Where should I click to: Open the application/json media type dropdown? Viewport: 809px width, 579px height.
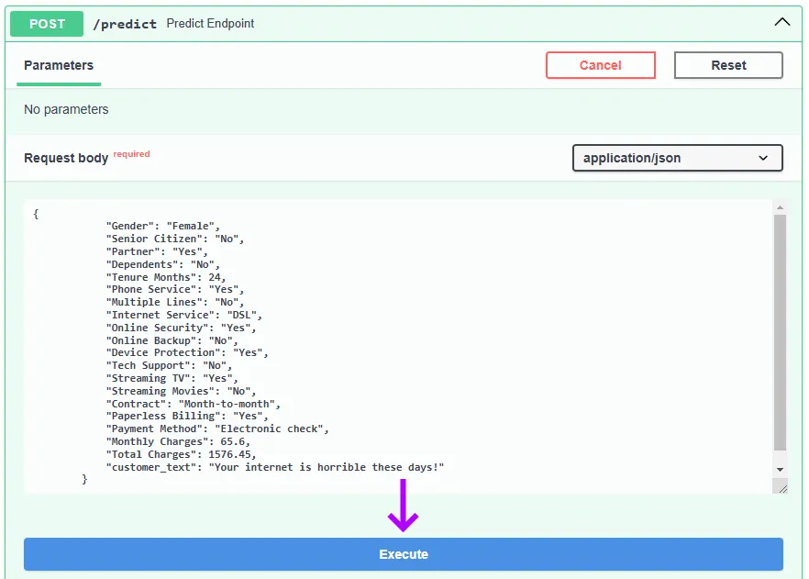pos(677,158)
